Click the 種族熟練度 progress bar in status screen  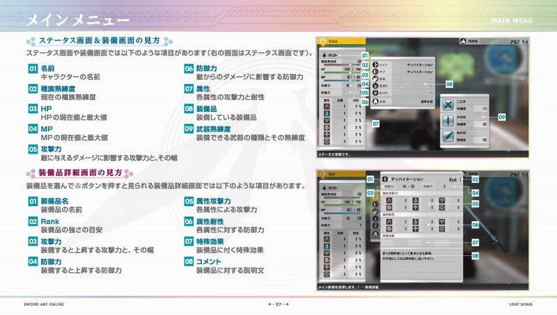pos(341,65)
